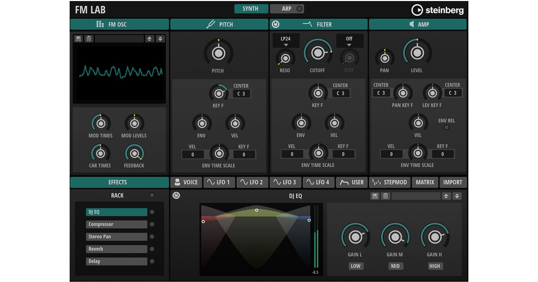Click the LFO 3 sine wave icon
The image size is (538, 282).
point(277,182)
